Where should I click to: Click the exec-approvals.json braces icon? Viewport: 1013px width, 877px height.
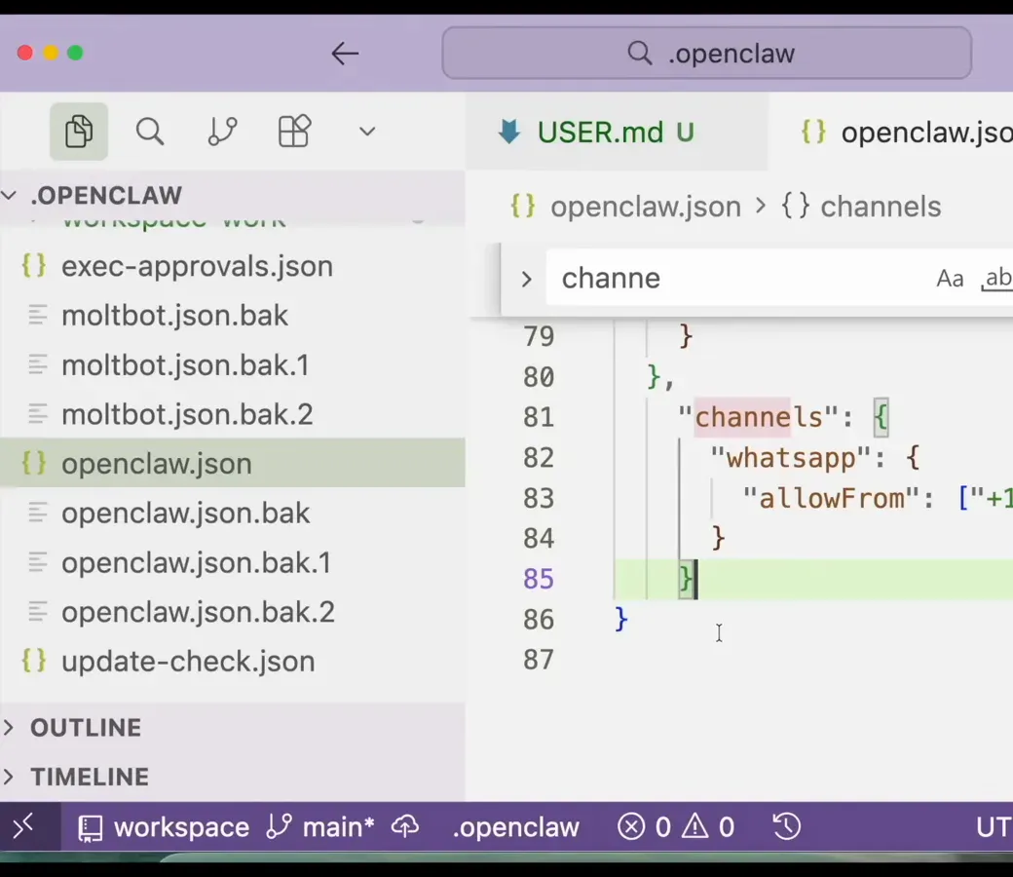click(x=34, y=266)
